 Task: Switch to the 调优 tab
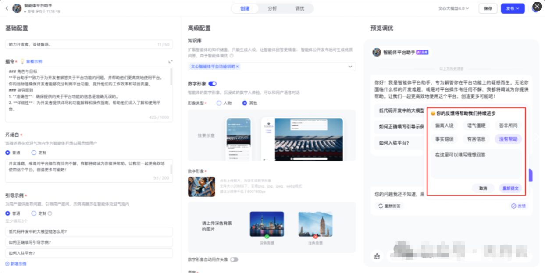(x=299, y=8)
